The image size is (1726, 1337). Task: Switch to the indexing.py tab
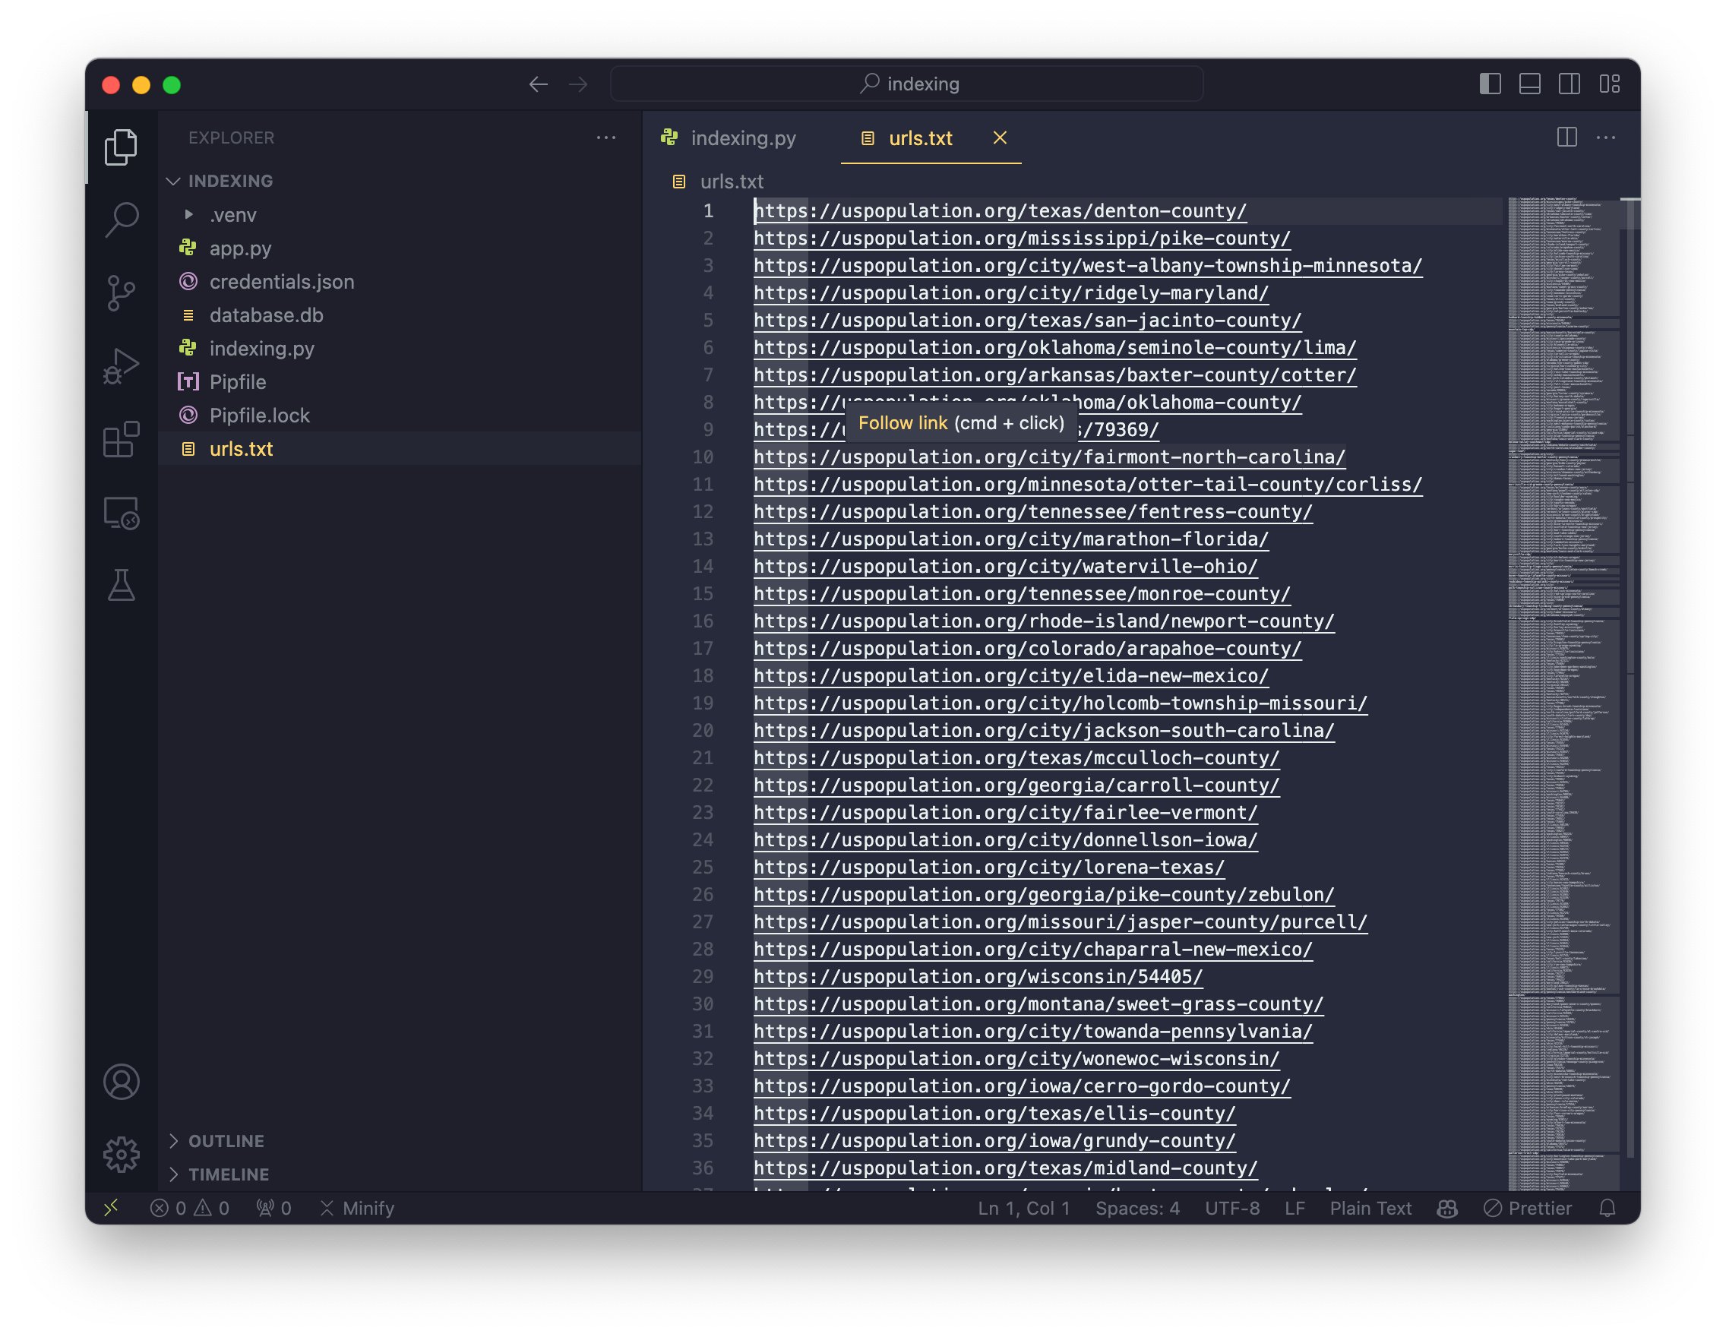point(729,138)
